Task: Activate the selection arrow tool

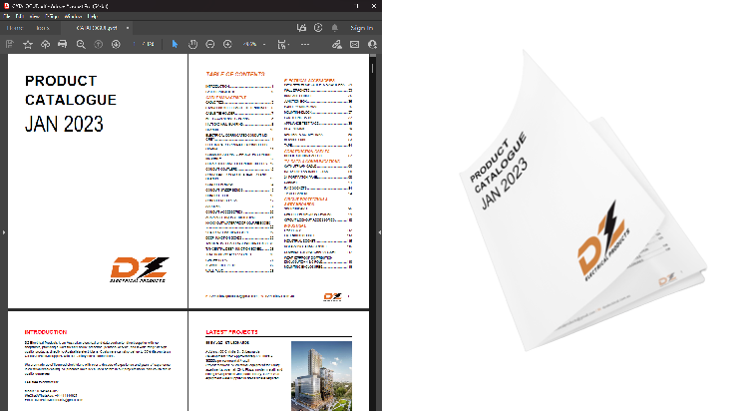Action: coord(176,45)
